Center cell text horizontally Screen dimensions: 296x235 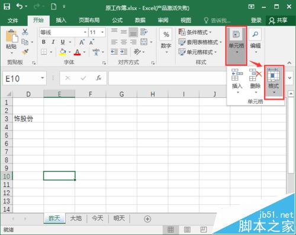tap(124, 42)
